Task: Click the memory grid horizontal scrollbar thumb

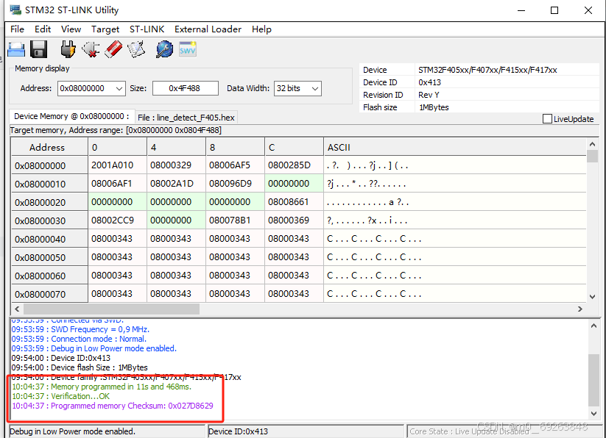Action: tap(111, 309)
